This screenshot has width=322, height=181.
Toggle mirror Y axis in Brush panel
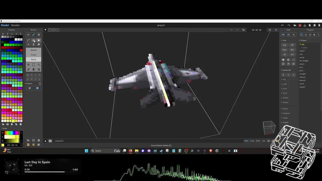pyautogui.click(x=35, y=75)
